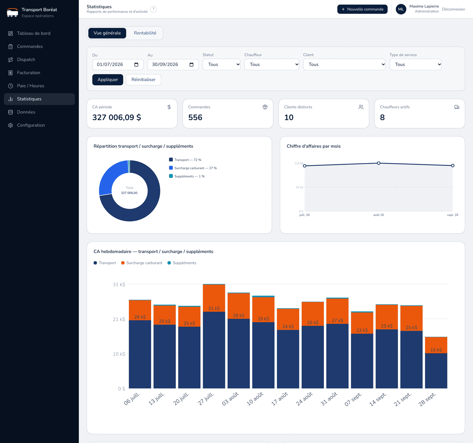Expand the Type de service dropdown

coord(416,65)
